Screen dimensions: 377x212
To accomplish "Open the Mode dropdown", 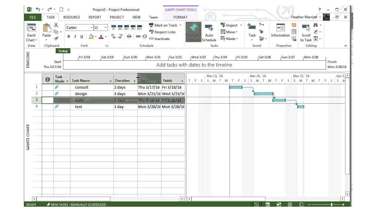I will [x=229, y=39].
